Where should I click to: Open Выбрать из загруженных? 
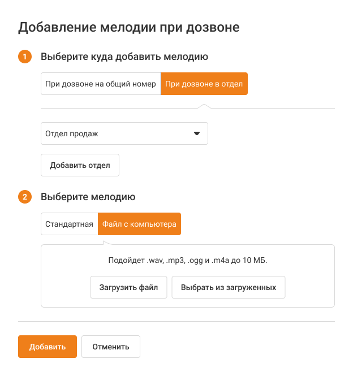229,287
